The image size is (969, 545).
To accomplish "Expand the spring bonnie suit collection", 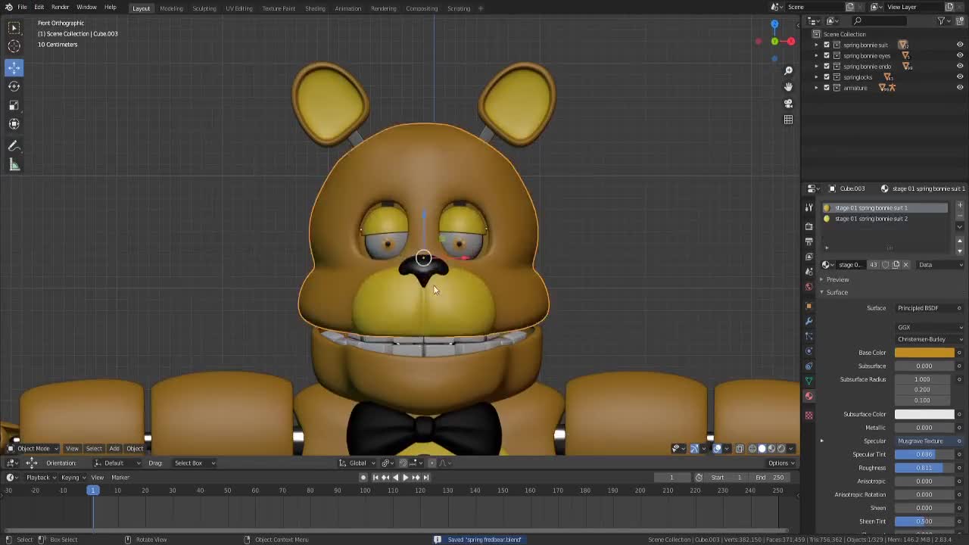I will coord(816,45).
